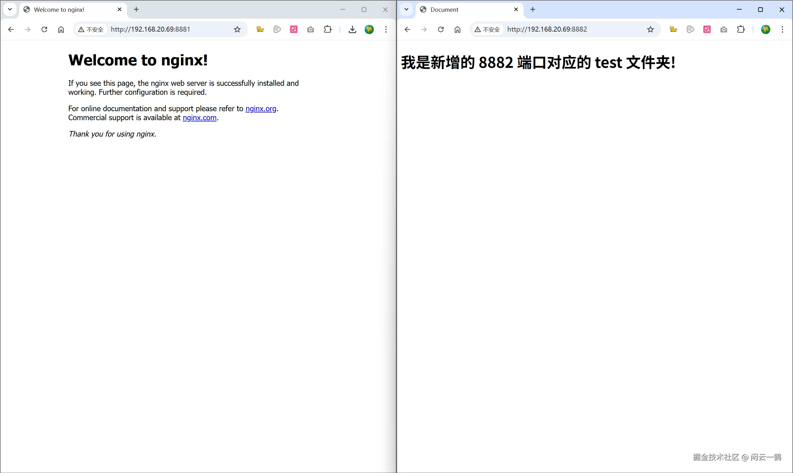Viewport: 793px width, 473px height.
Task: Bookmark the 8882 page with the star
Action: pyautogui.click(x=650, y=29)
